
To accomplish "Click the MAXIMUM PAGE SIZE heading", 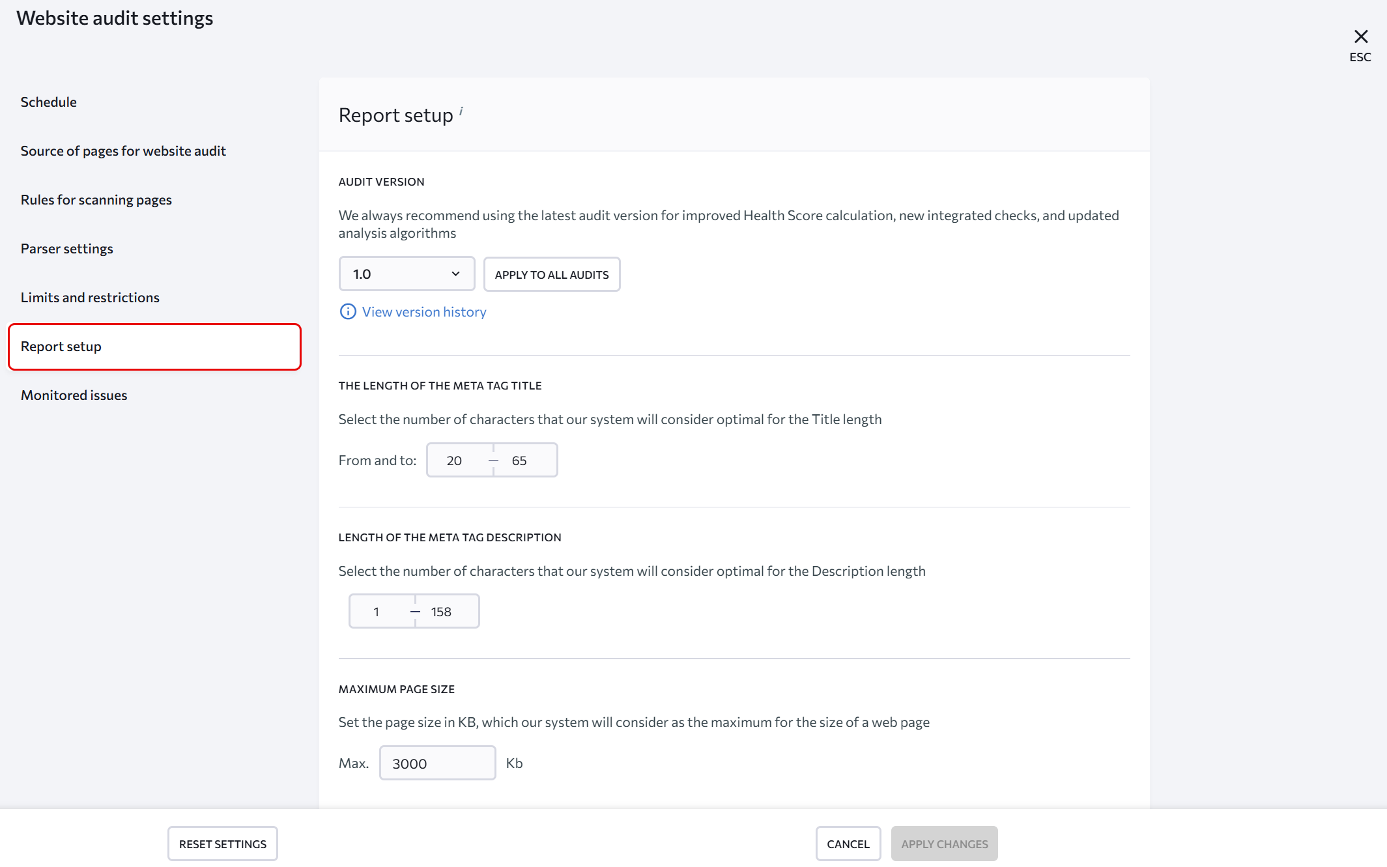I will pos(396,689).
